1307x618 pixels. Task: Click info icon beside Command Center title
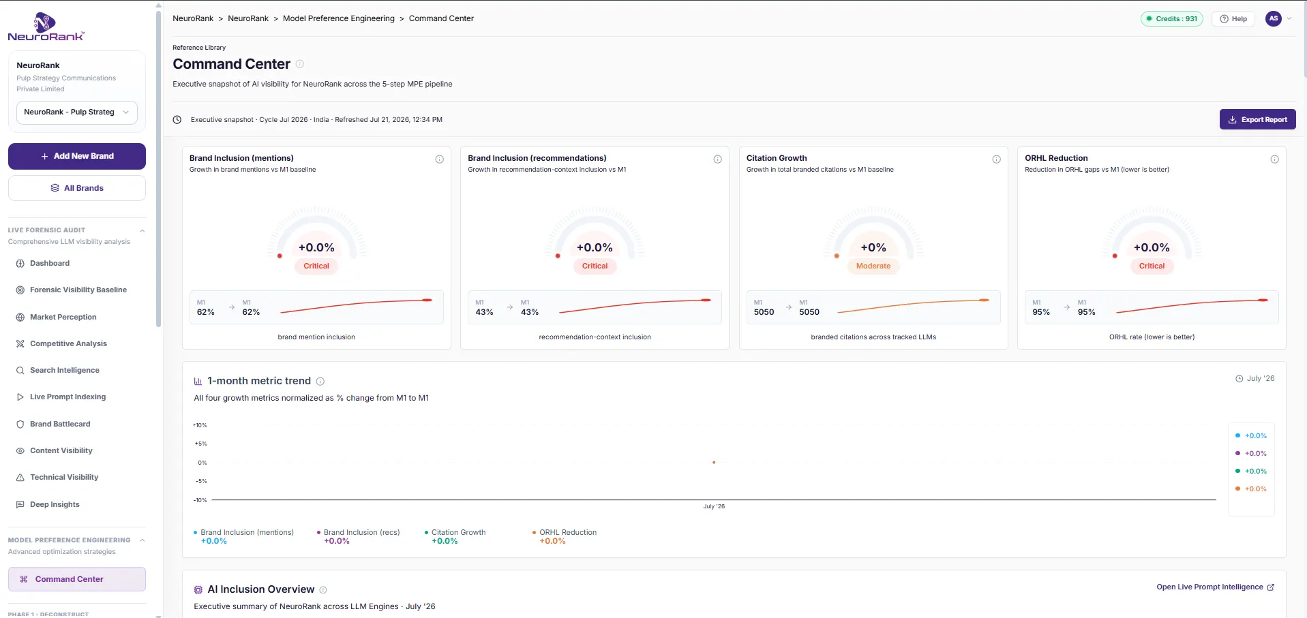pos(300,64)
